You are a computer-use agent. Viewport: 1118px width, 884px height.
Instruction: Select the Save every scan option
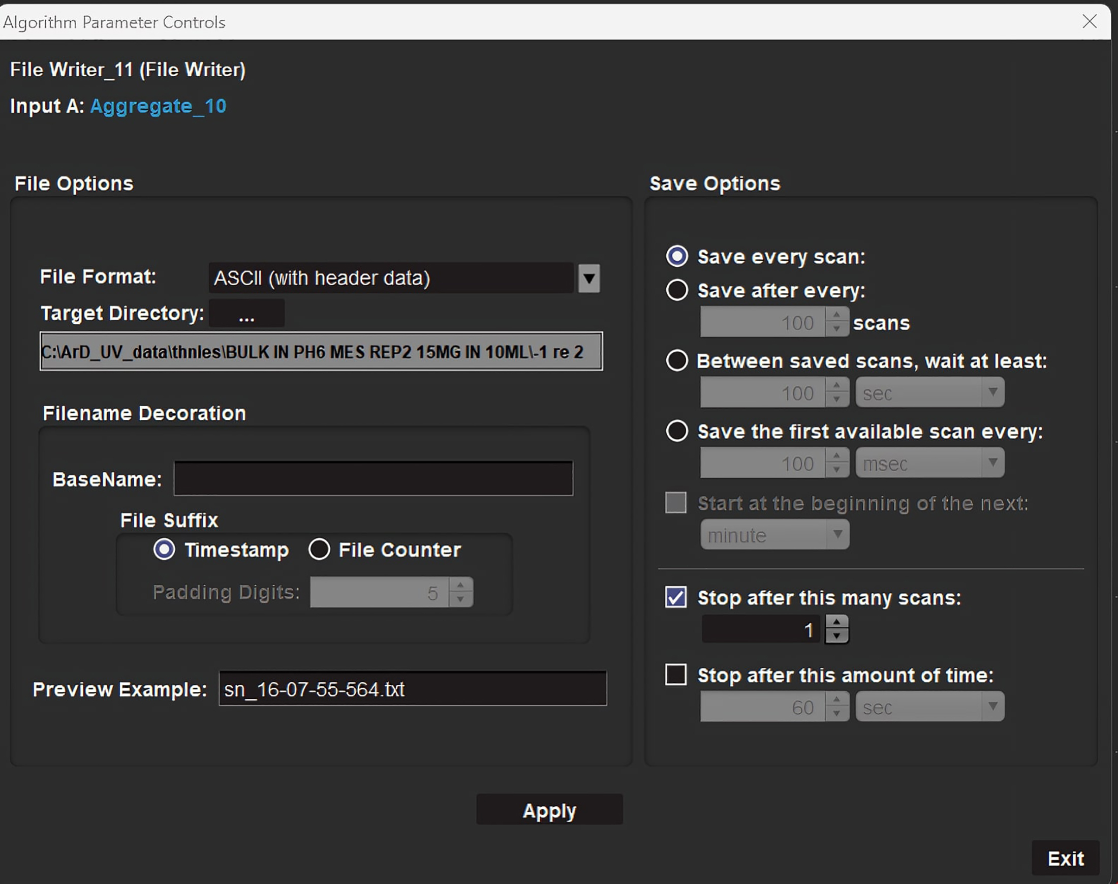(x=677, y=256)
